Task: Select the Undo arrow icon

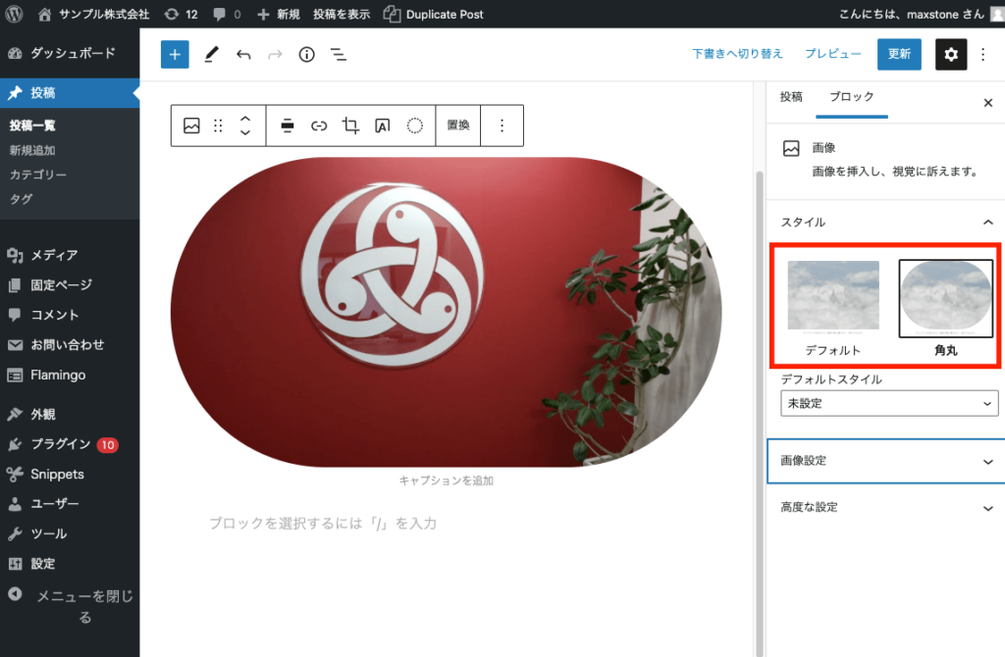Action: pyautogui.click(x=243, y=54)
